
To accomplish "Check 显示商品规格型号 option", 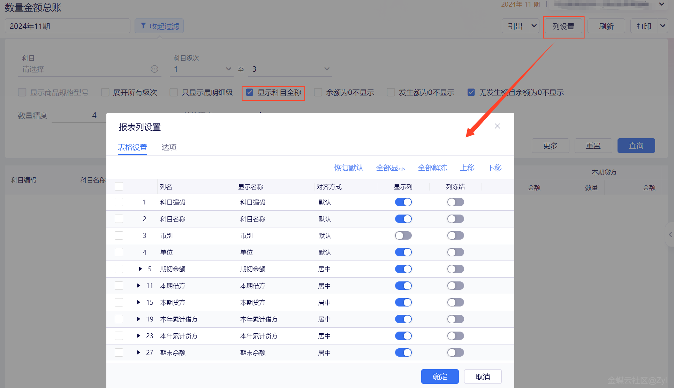I will tap(22, 92).
